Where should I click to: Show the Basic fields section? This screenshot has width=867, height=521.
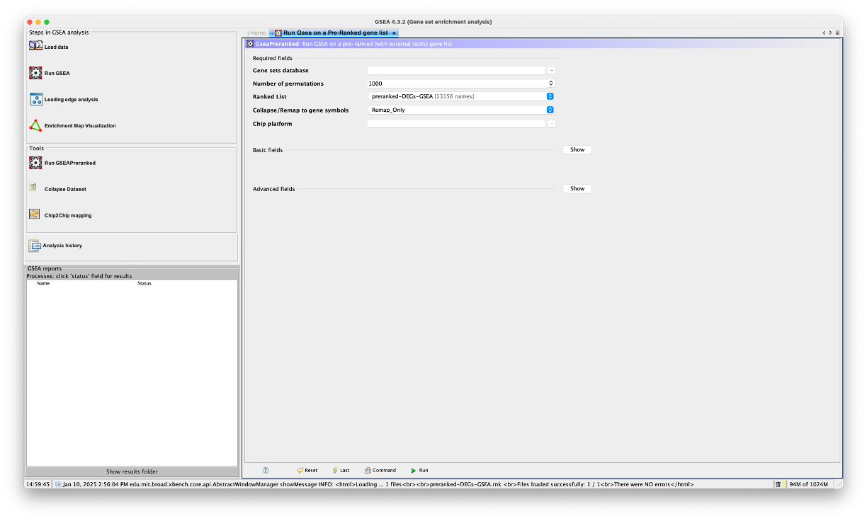pos(577,150)
